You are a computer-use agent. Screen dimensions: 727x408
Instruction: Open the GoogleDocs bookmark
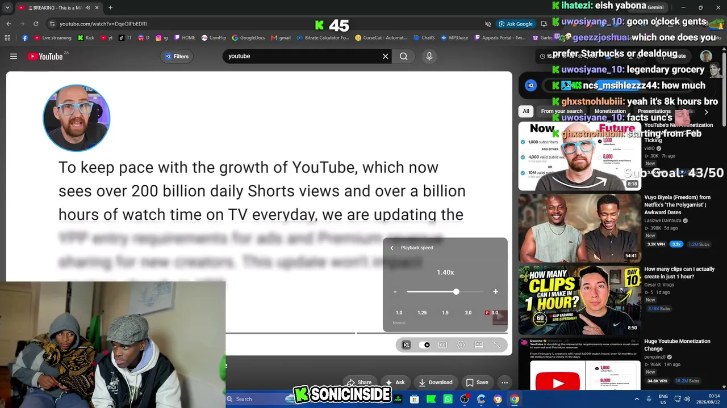click(x=248, y=38)
